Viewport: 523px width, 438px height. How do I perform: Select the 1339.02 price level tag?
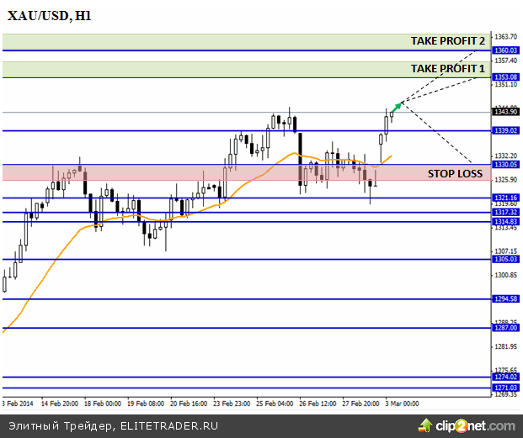click(506, 130)
